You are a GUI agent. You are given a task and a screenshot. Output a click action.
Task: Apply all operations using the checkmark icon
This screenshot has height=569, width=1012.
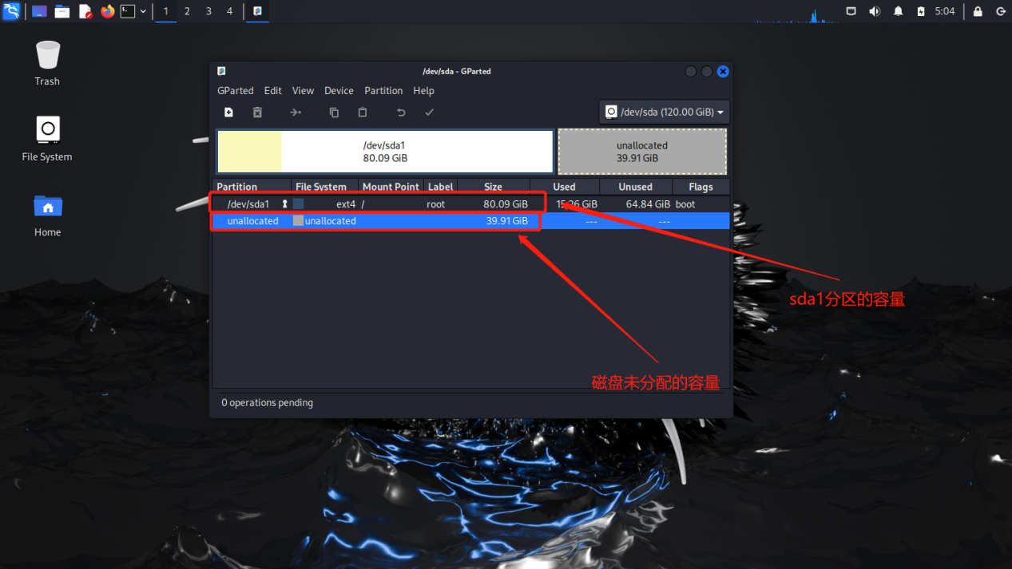[429, 113]
